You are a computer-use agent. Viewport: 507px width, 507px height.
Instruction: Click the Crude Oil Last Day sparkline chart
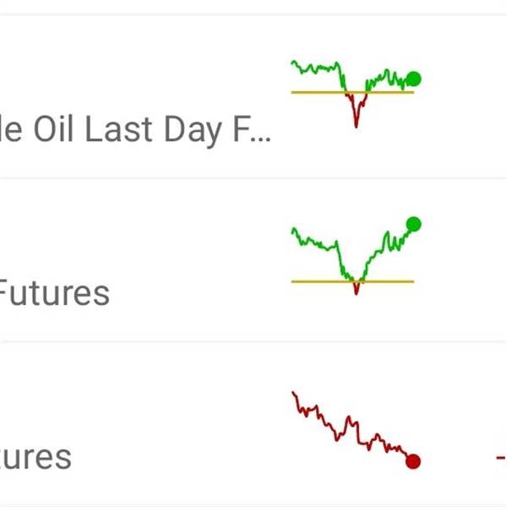tap(356, 94)
